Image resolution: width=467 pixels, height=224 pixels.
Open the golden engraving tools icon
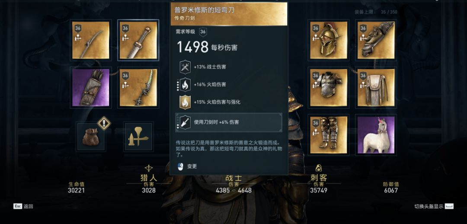[x=138, y=136]
